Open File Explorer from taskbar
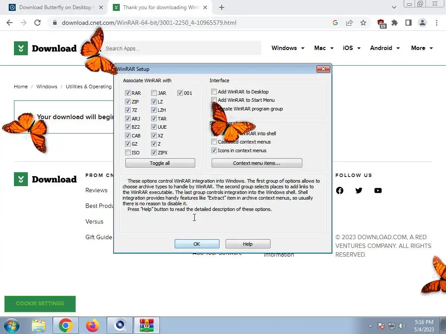Viewport: 446px width, 334px height. pyautogui.click(x=39, y=325)
